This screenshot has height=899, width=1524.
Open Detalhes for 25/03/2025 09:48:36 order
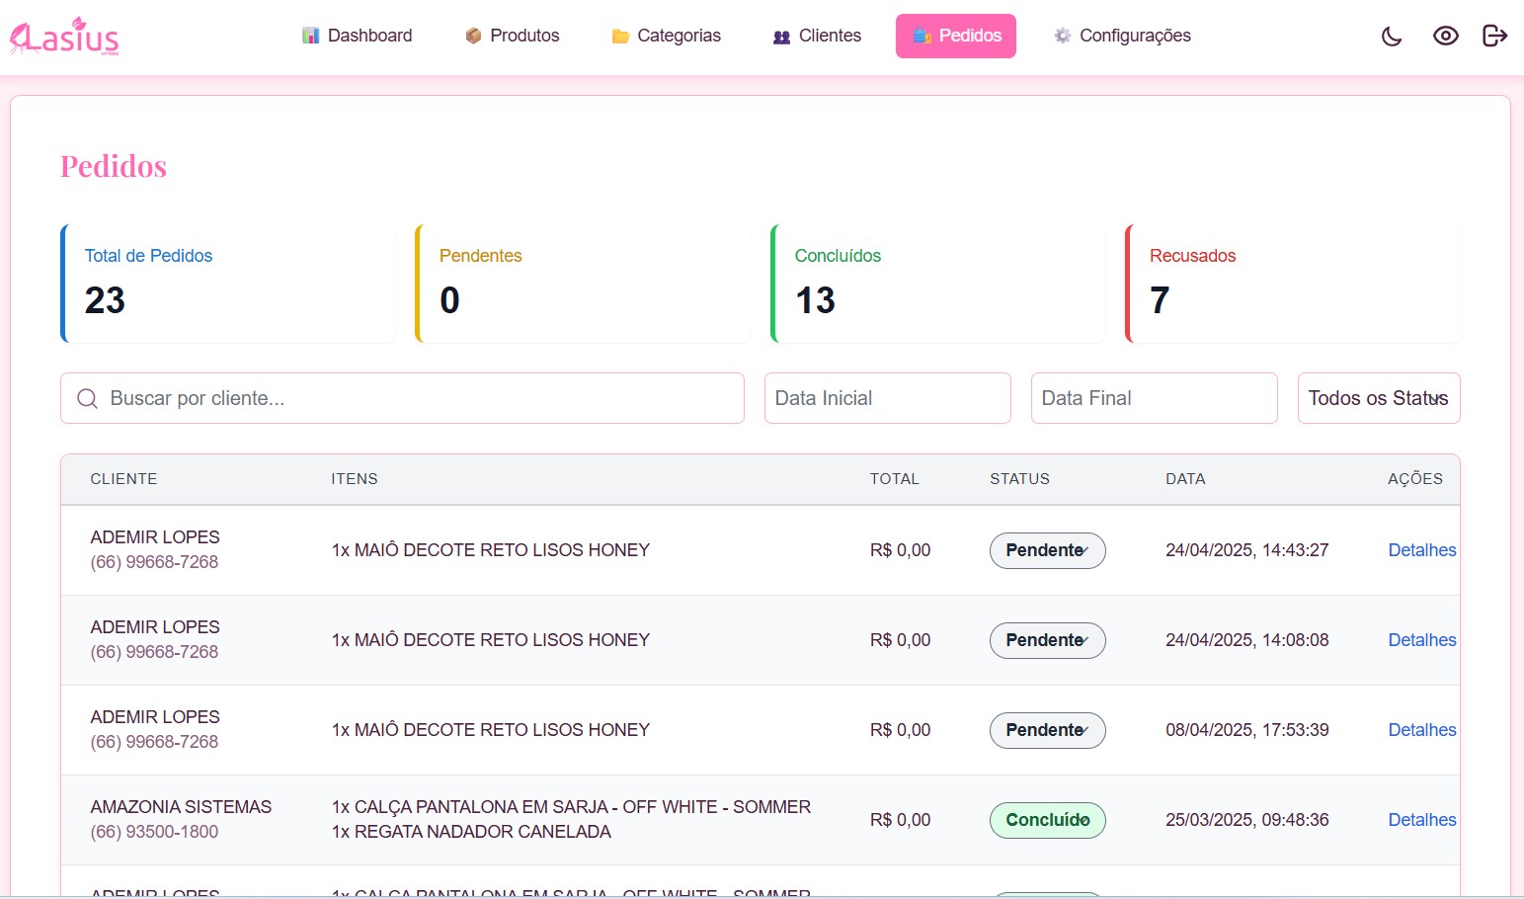coord(1422,820)
